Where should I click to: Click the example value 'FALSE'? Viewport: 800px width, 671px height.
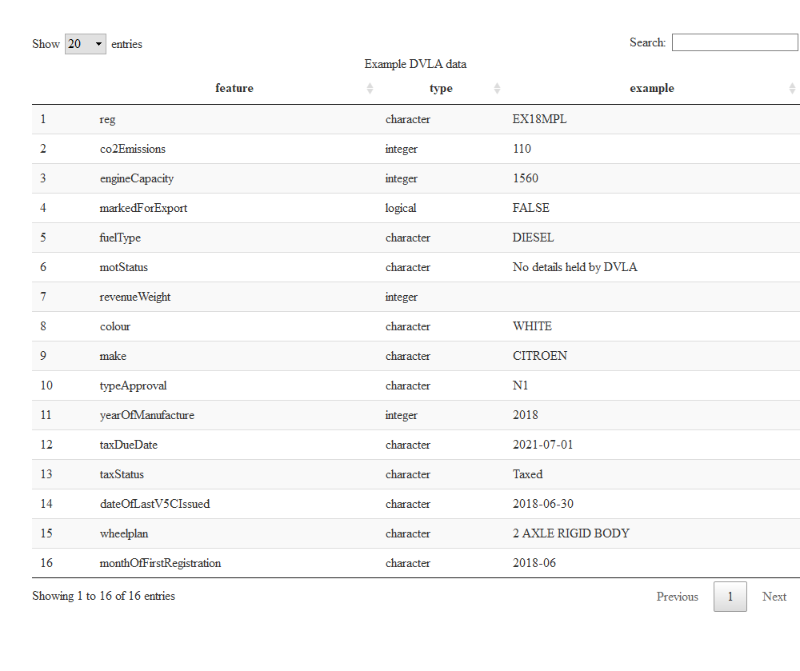coord(531,208)
